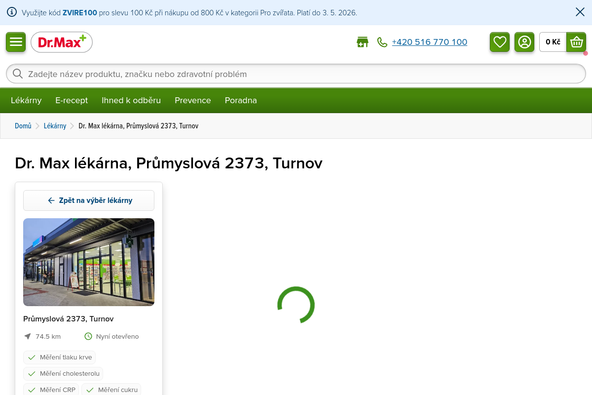Open the hamburger main menu

16,42
